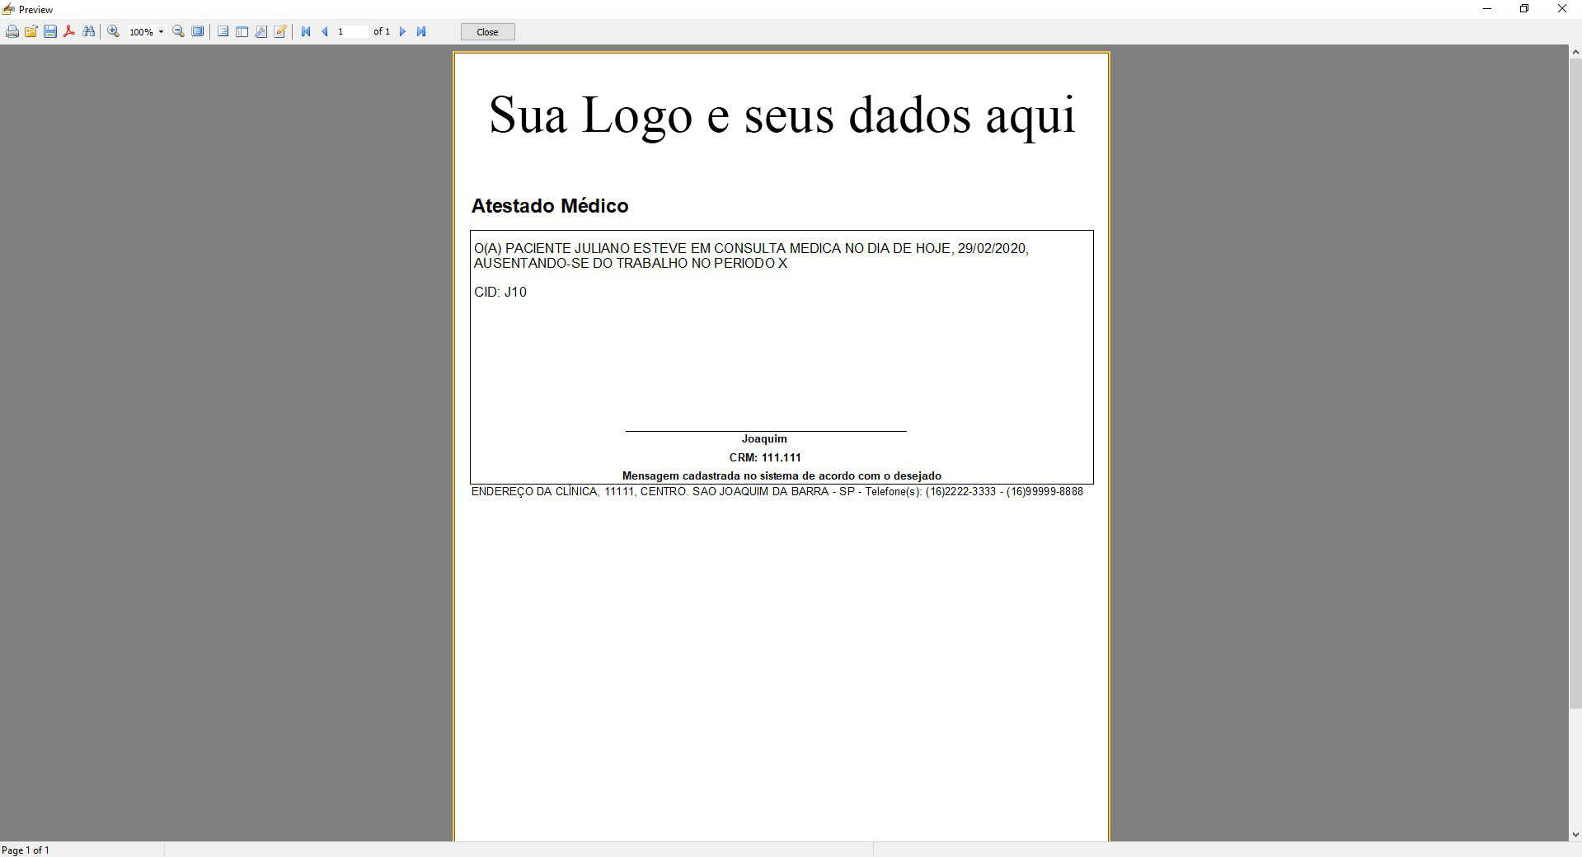Click the vertical scrollbar up arrow

coord(1575,52)
